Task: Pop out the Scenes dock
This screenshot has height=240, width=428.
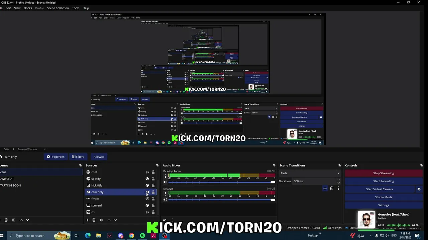Action: (80, 165)
